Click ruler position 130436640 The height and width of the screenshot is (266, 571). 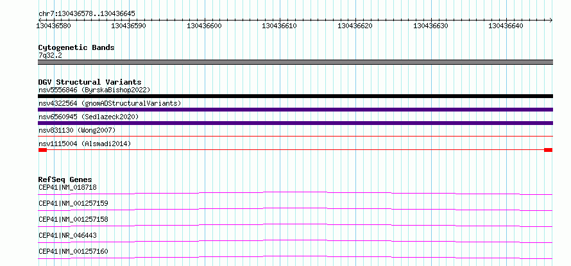(506, 26)
